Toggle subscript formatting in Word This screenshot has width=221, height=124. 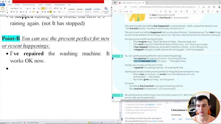click(23, 12)
